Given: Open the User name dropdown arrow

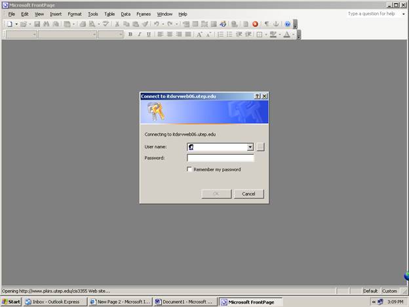Looking at the screenshot, I should point(250,147).
